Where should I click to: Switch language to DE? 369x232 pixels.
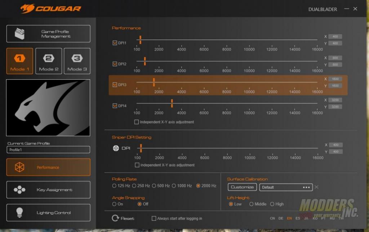point(281,218)
